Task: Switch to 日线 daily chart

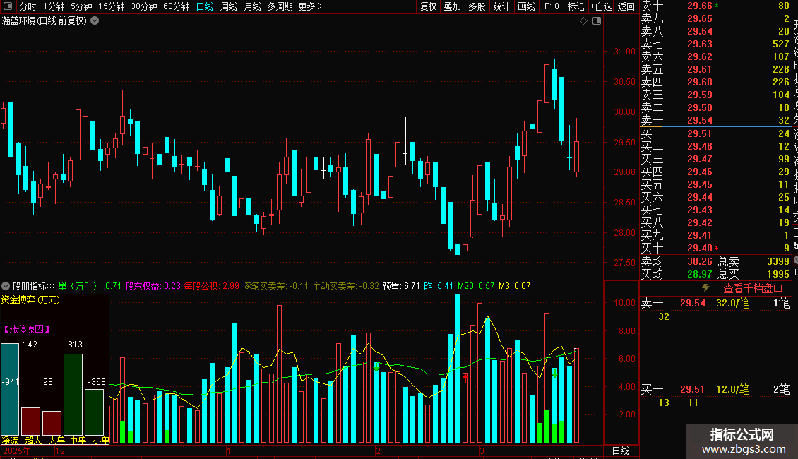Action: point(205,6)
